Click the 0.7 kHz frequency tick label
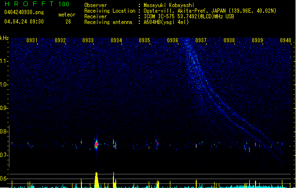The height and width of the screenshot is (188, 296). [4, 155]
